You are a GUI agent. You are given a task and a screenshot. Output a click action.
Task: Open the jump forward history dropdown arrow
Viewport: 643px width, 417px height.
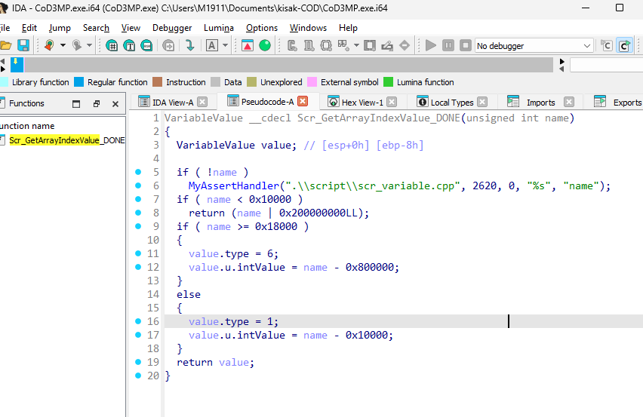pos(89,45)
